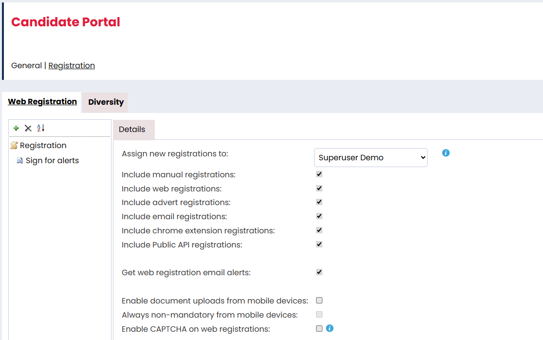Toggle Include web registrations checkbox
The height and width of the screenshot is (340, 543).
[x=319, y=188]
